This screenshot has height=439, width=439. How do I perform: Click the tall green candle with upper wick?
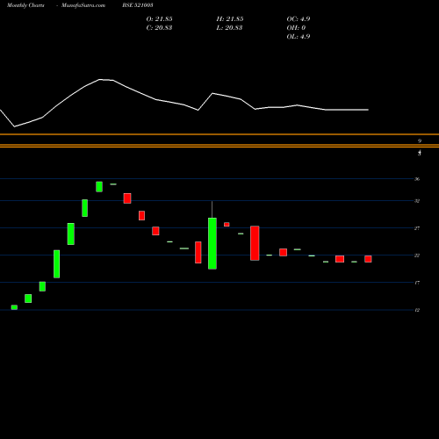212,243
